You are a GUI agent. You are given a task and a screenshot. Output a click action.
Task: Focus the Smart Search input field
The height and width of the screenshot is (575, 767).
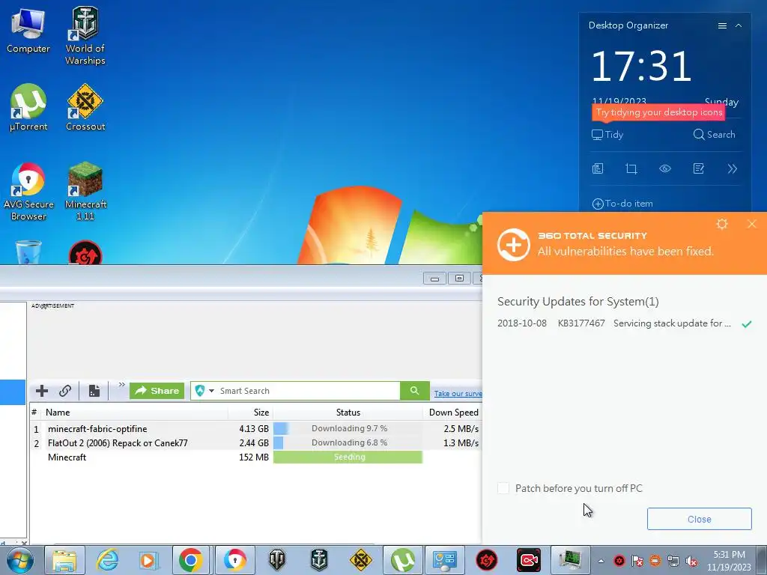308,391
